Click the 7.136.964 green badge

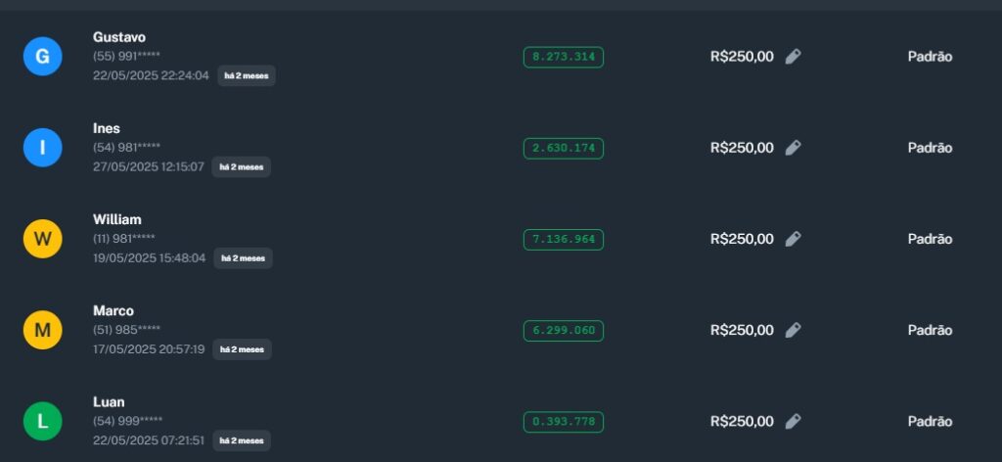click(563, 239)
